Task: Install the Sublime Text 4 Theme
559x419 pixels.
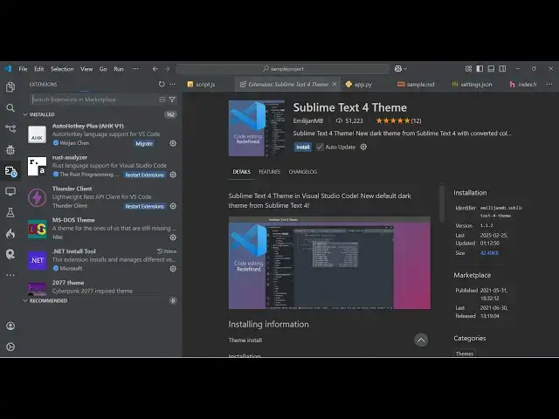Action: click(303, 147)
